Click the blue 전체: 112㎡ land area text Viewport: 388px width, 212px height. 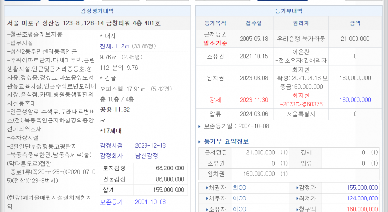click(x=115, y=46)
